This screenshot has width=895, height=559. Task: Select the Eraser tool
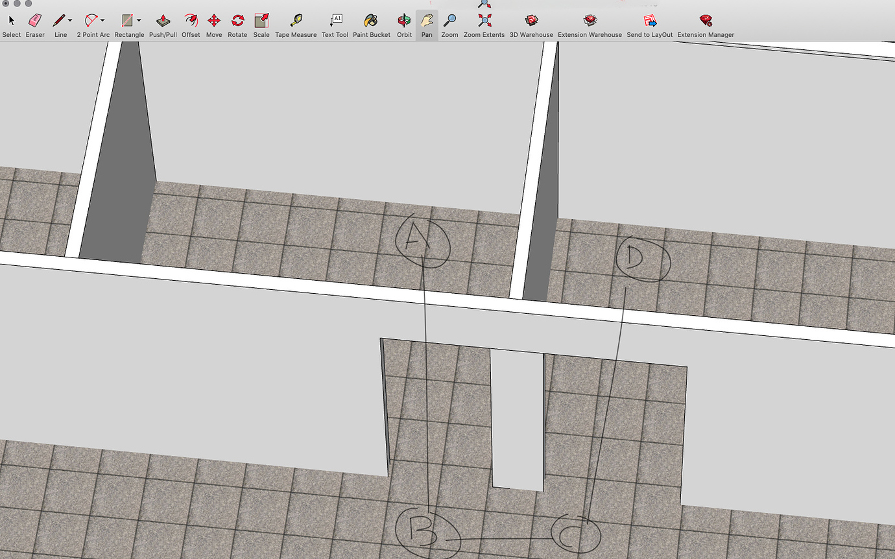[35, 19]
